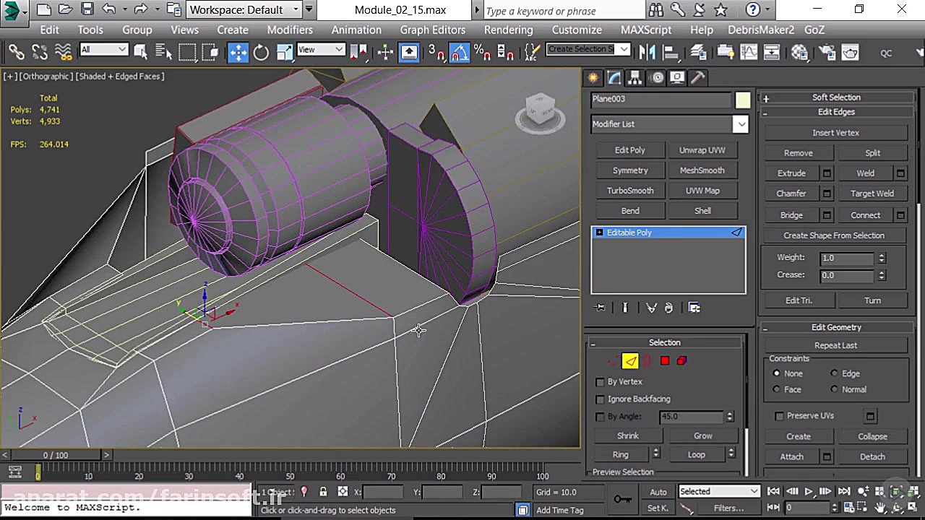
Task: Click the Chamfer button
Action: click(x=791, y=194)
